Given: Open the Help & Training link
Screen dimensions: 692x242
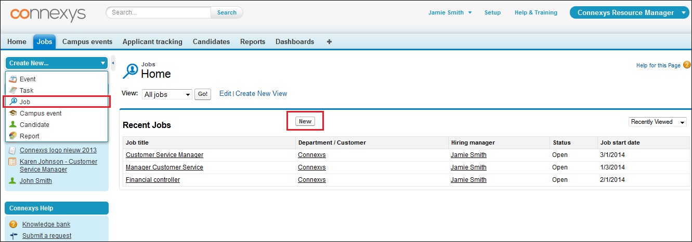Looking at the screenshot, I should click(536, 12).
